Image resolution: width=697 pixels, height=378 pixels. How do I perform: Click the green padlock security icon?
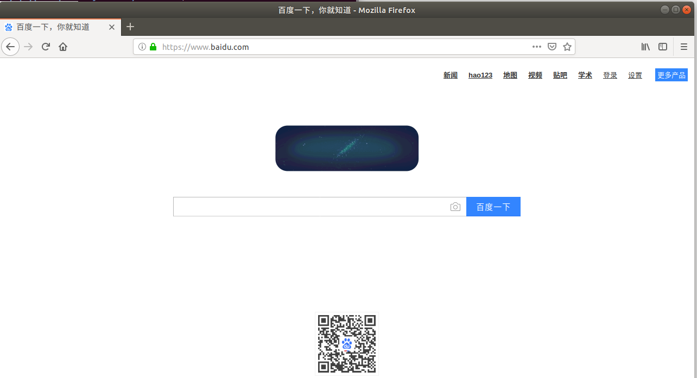tap(153, 47)
